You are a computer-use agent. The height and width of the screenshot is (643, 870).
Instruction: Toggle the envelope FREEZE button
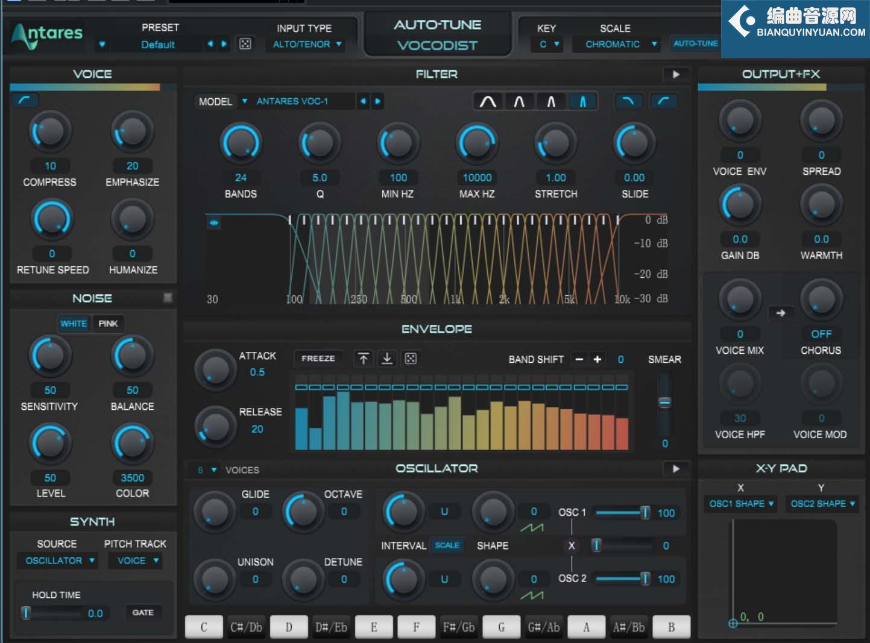[x=318, y=358]
